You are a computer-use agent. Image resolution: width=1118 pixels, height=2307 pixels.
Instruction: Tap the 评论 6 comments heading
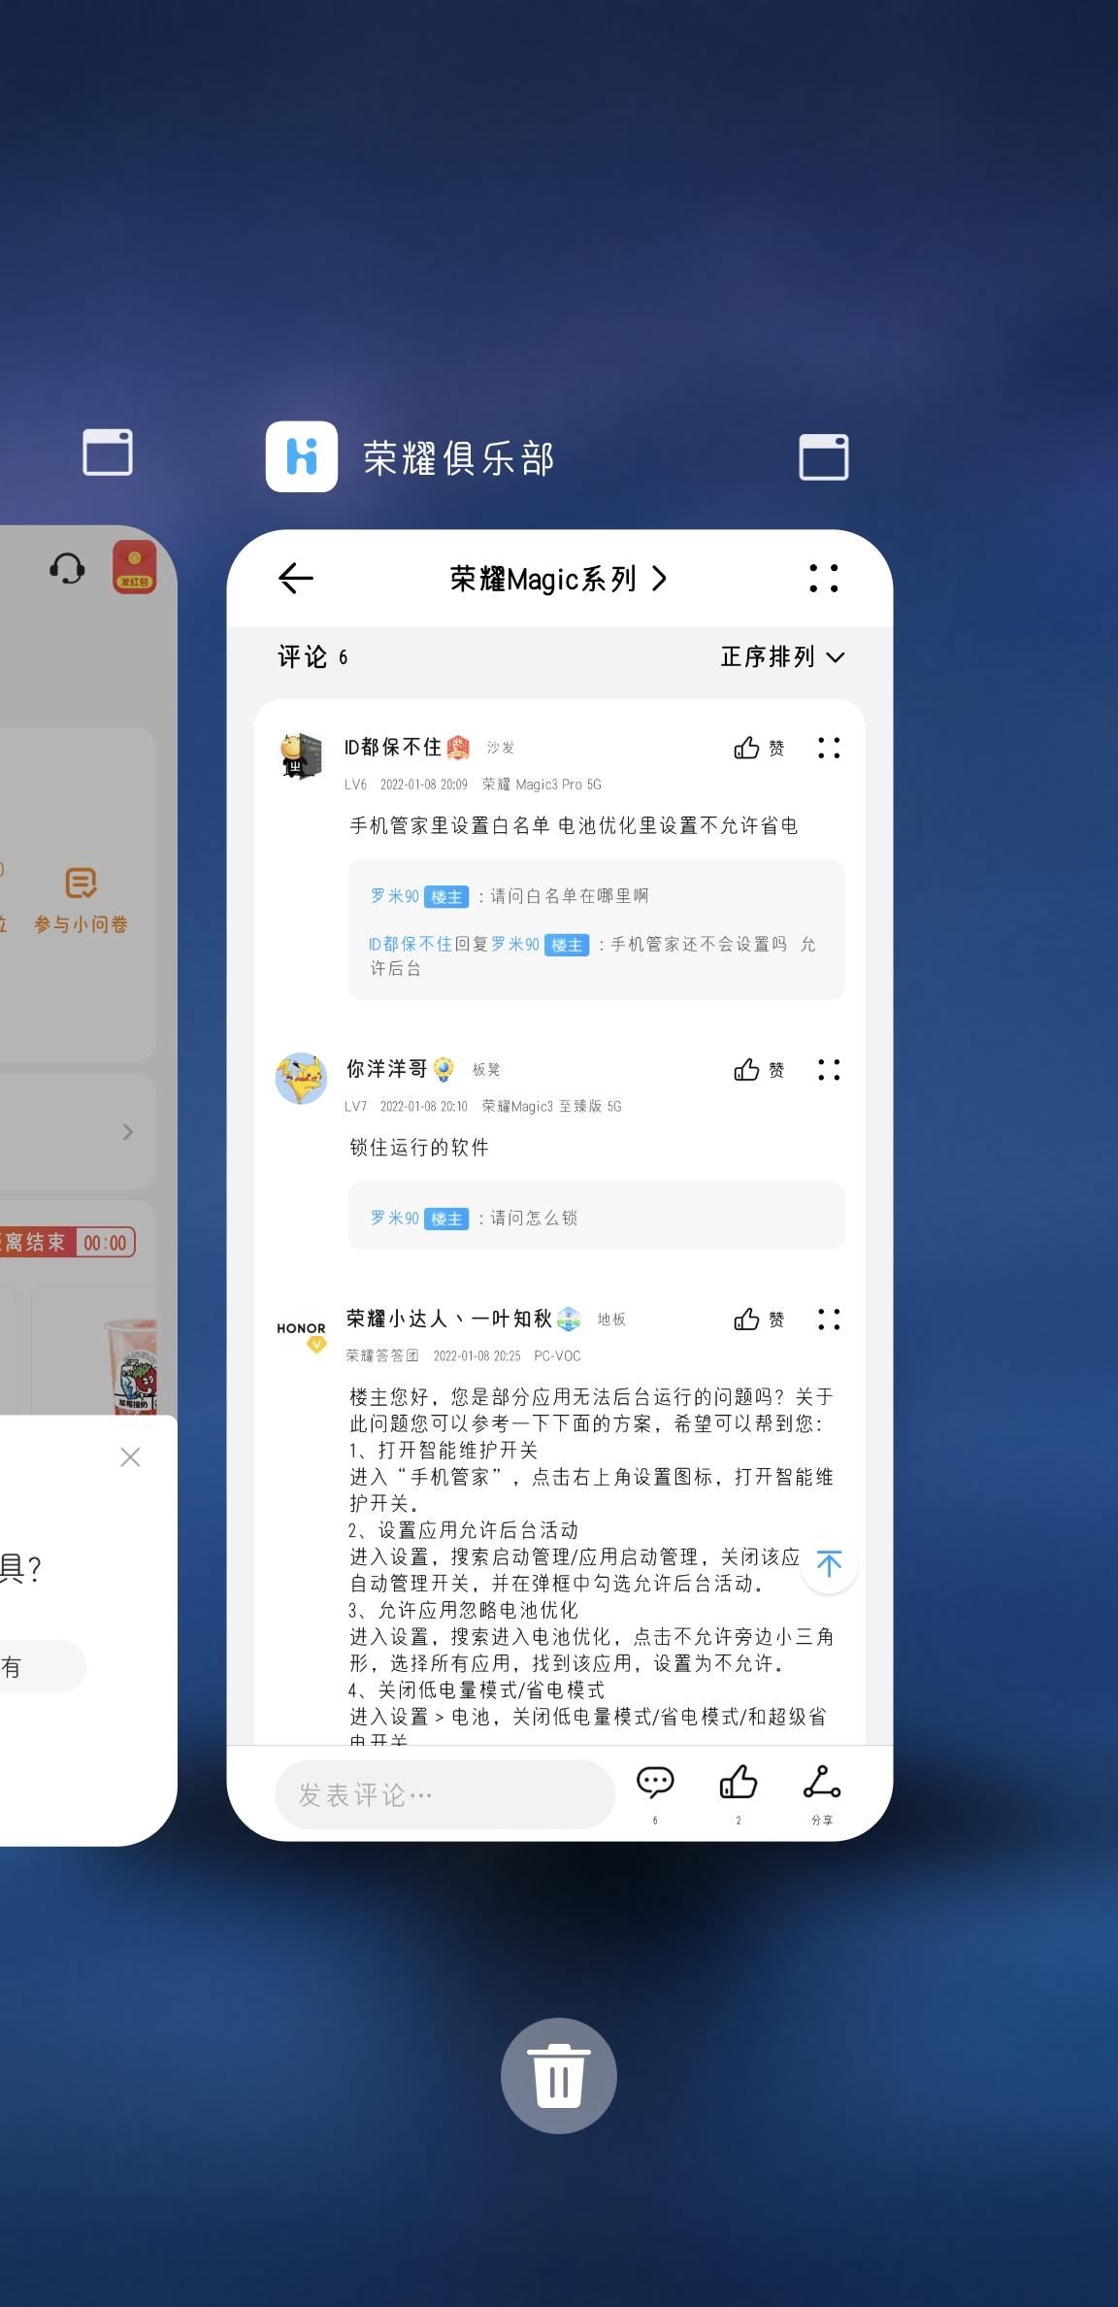[312, 657]
